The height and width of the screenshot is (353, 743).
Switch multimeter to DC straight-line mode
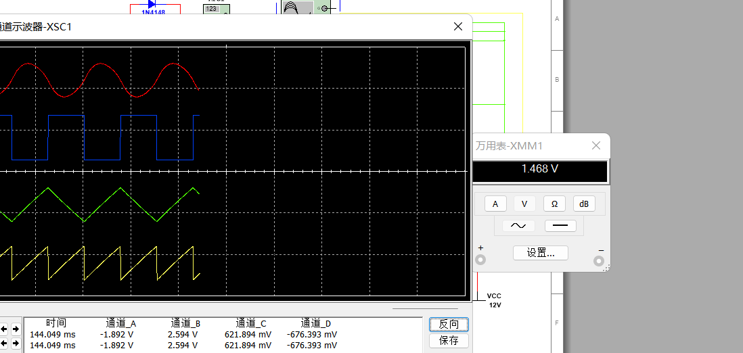[x=560, y=226]
